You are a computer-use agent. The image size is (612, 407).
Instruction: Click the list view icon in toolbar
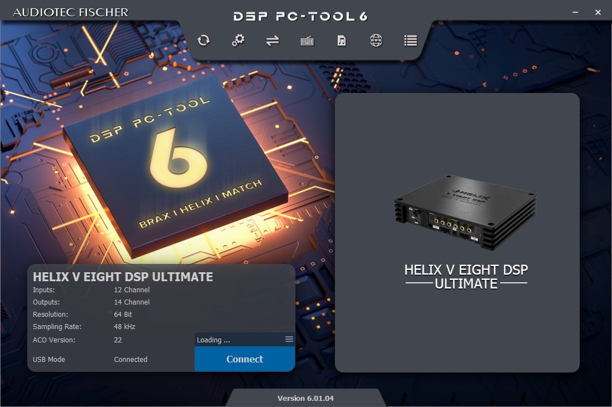[411, 41]
